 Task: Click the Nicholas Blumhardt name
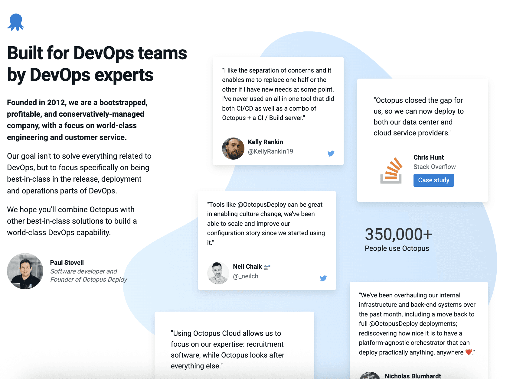click(413, 376)
